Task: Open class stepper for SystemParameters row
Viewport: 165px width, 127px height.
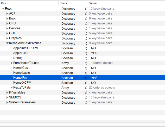Action: tap(86, 103)
